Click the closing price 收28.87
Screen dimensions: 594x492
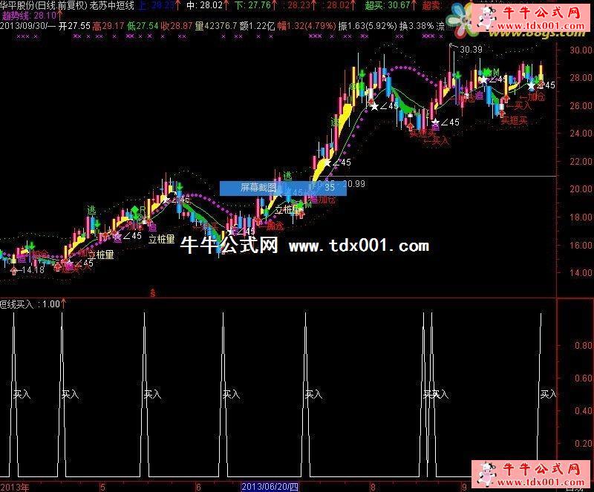tap(177, 26)
